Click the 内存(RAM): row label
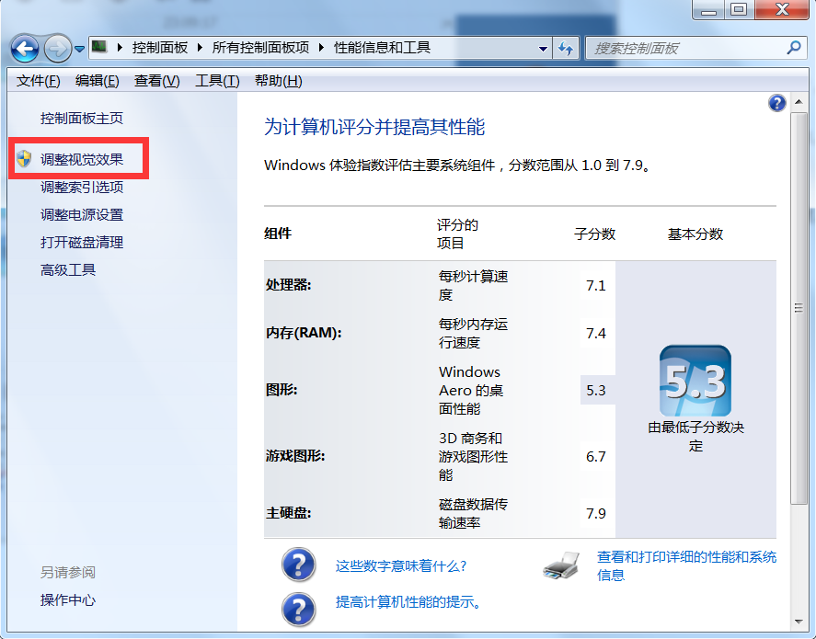 click(304, 333)
